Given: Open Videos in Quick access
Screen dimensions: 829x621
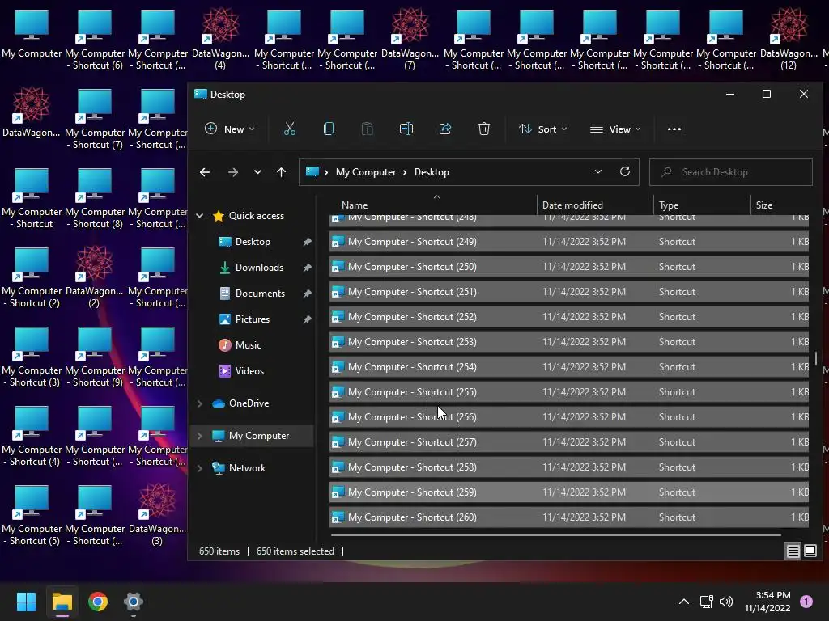Looking at the screenshot, I should pyautogui.click(x=249, y=370).
